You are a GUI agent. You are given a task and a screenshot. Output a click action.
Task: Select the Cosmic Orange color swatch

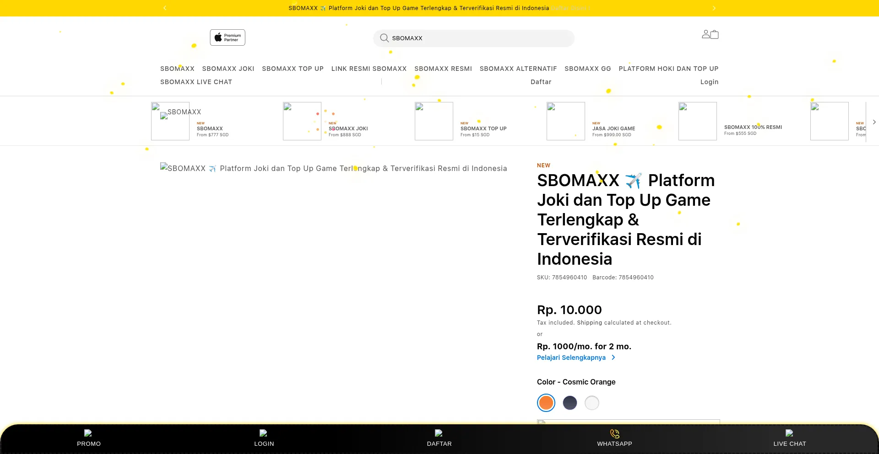pyautogui.click(x=546, y=403)
